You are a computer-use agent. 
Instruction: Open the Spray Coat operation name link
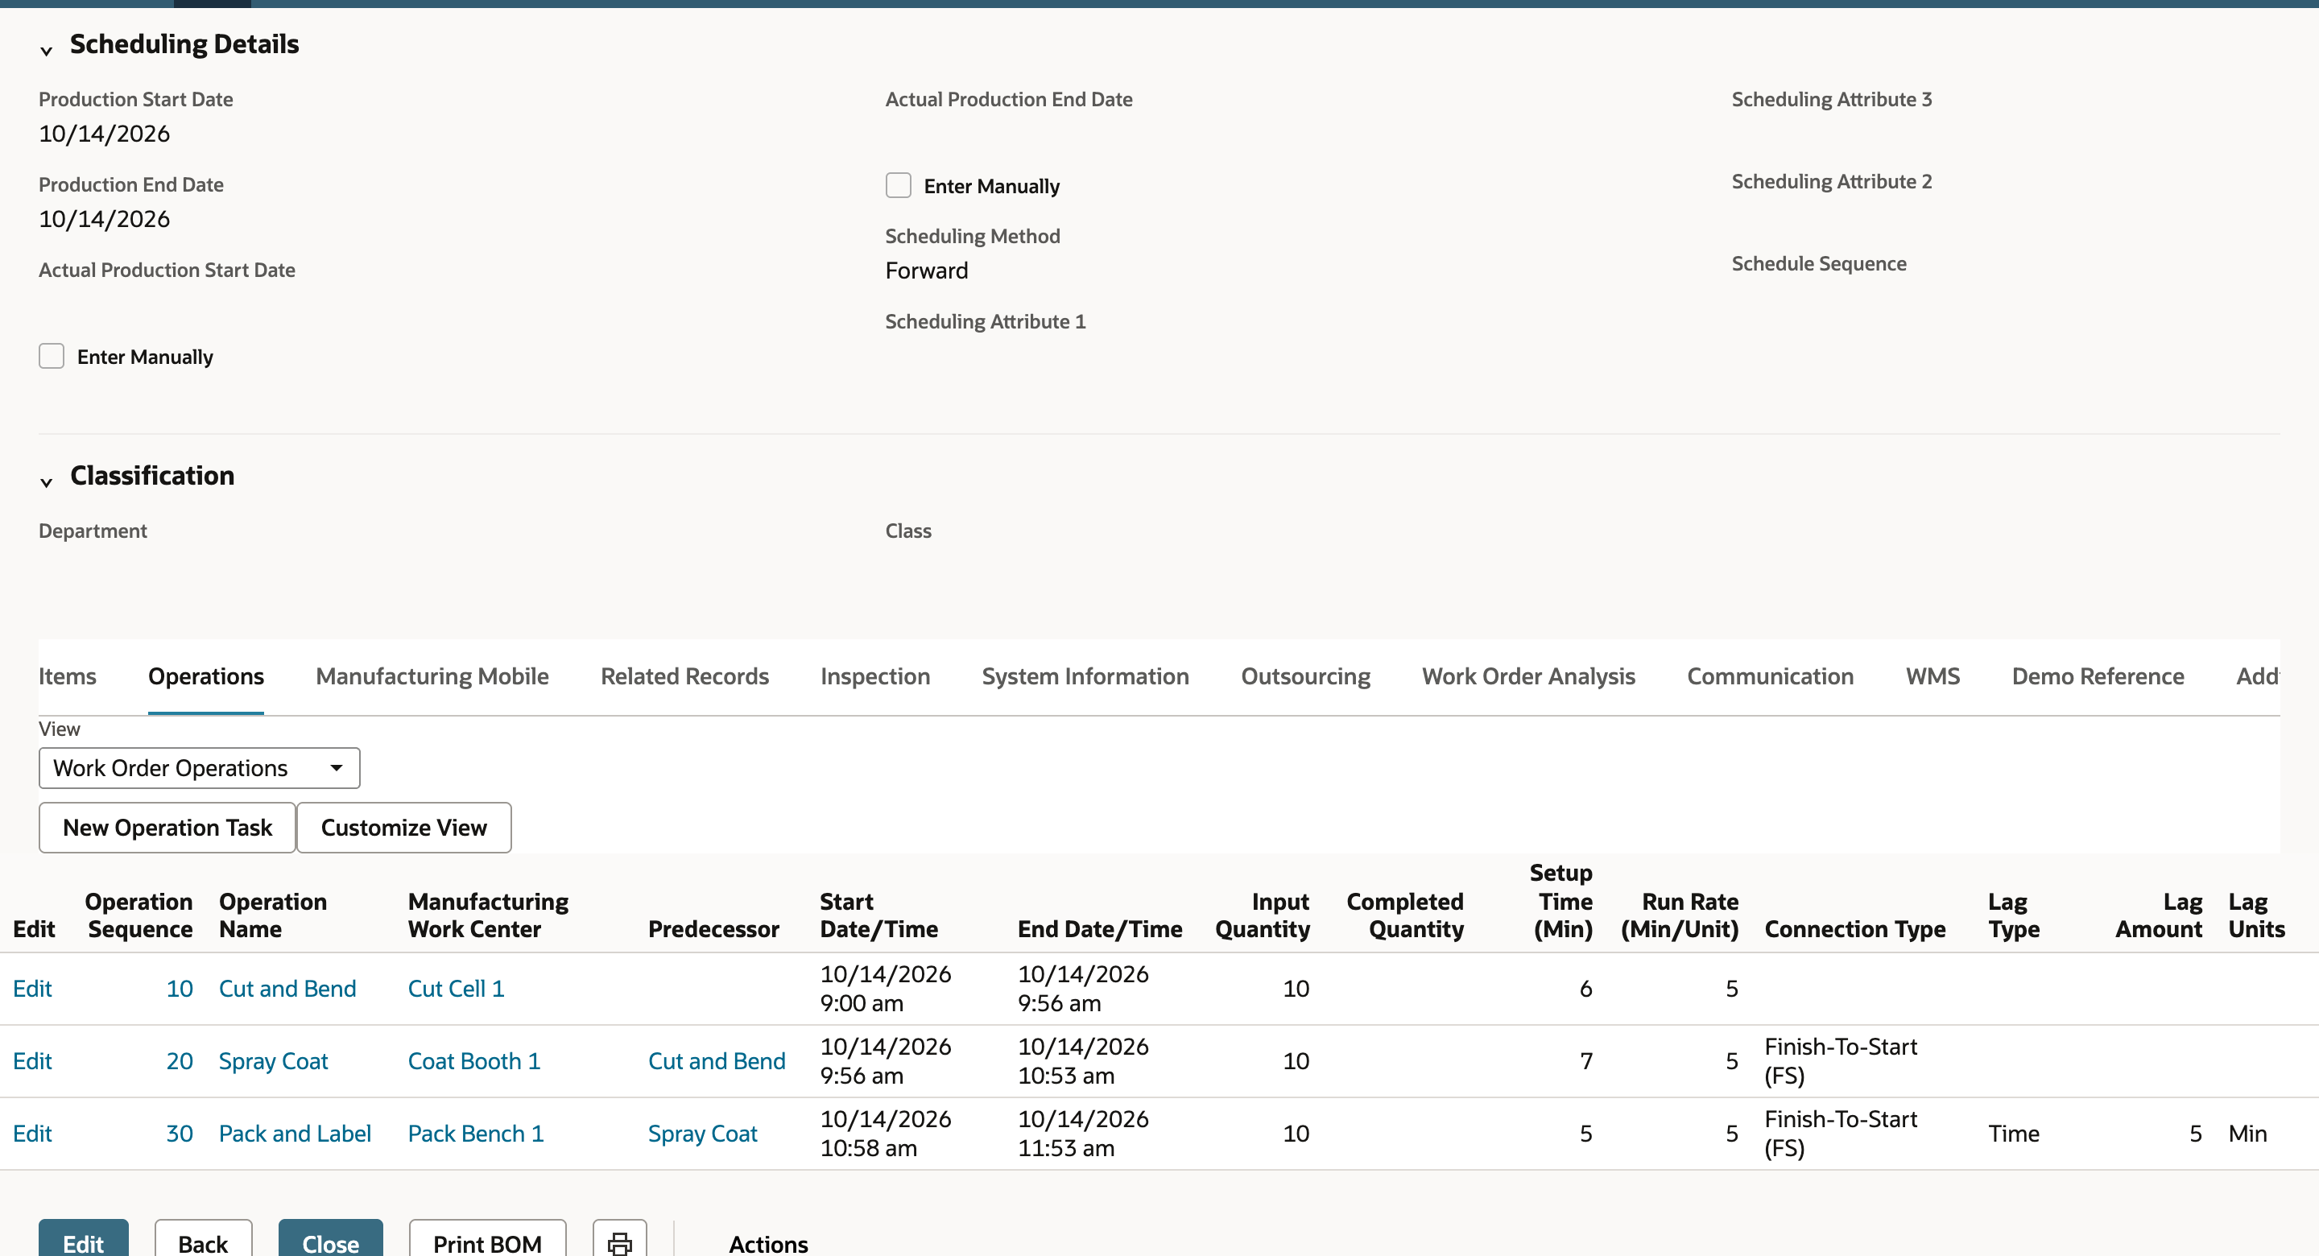[274, 1060]
